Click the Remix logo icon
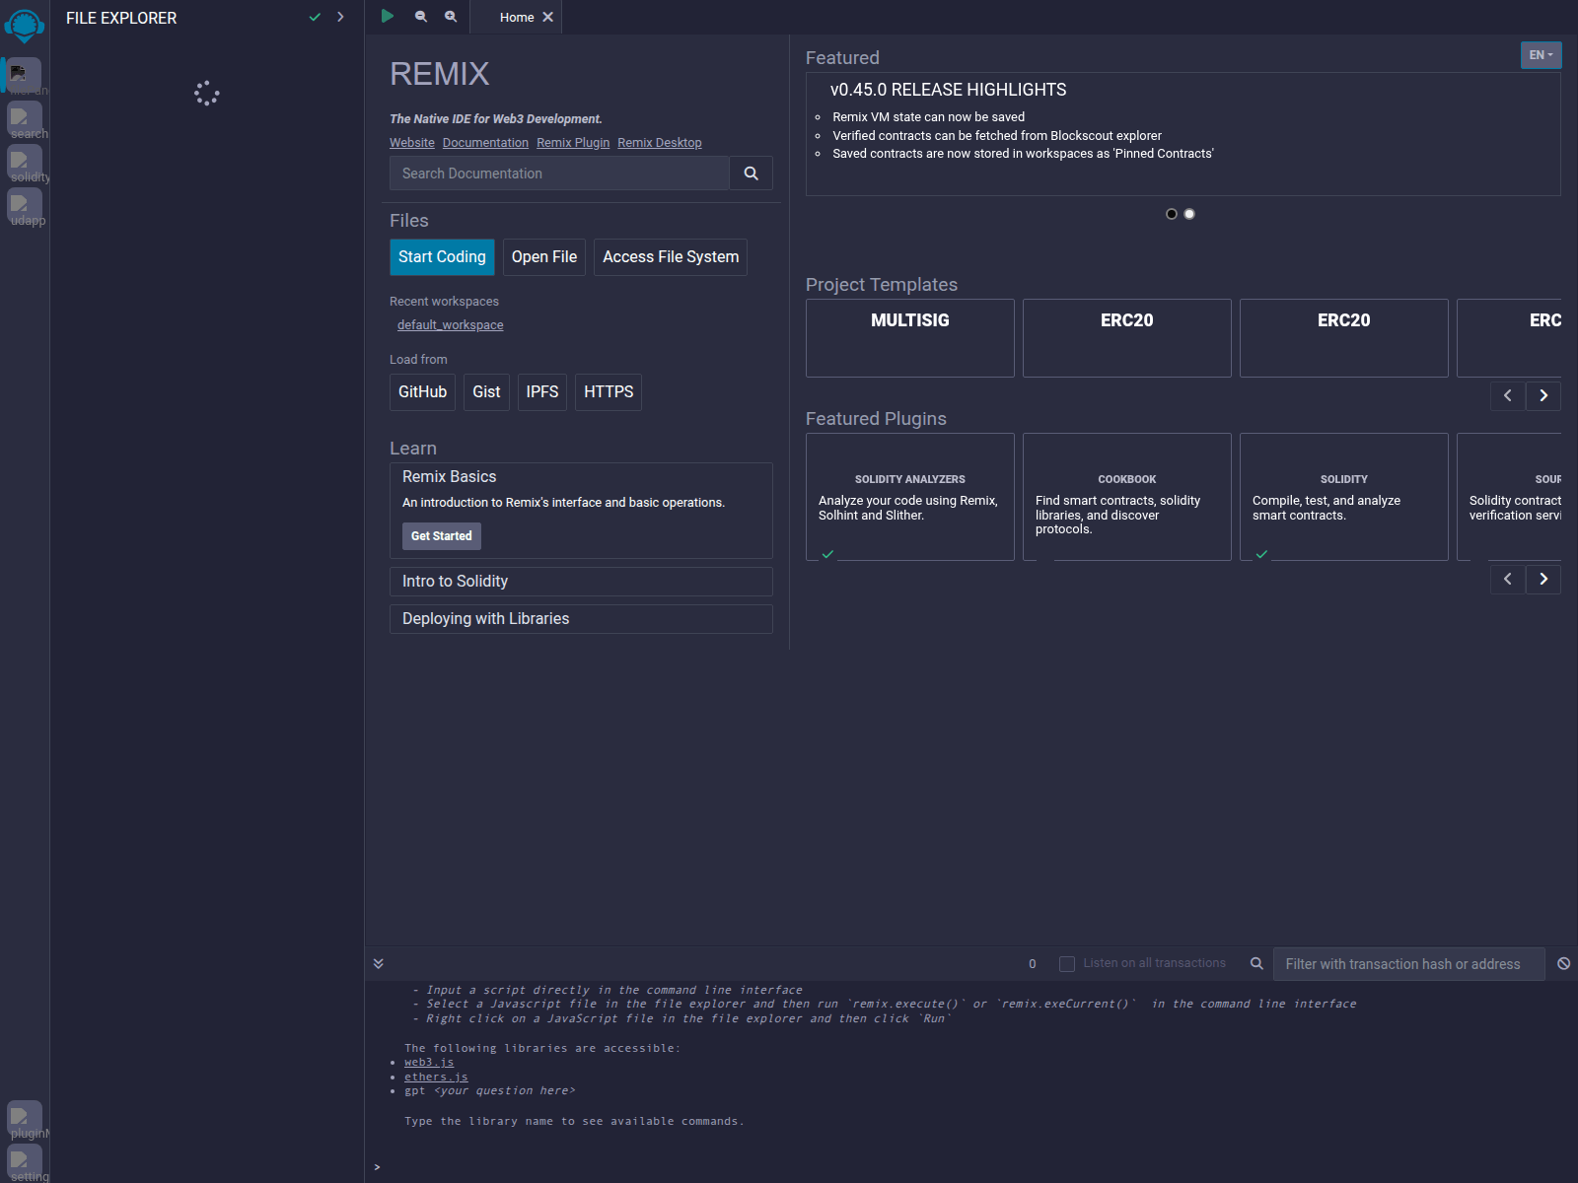 (x=25, y=26)
